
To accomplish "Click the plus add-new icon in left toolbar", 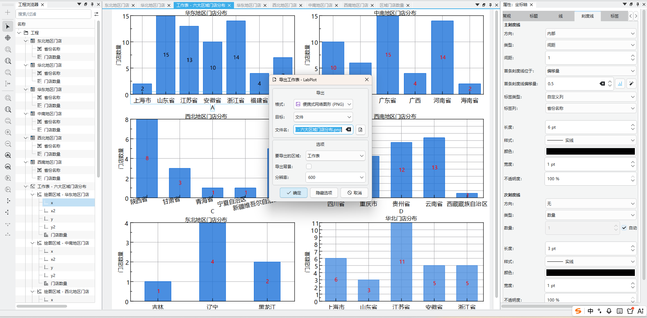I will coord(8,13).
